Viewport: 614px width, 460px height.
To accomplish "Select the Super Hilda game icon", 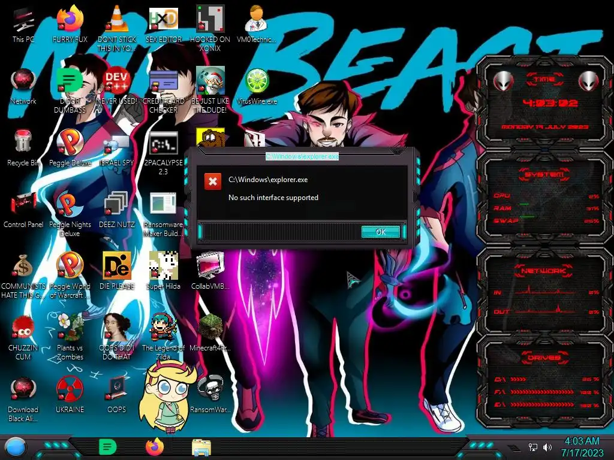I will click(x=163, y=271).
